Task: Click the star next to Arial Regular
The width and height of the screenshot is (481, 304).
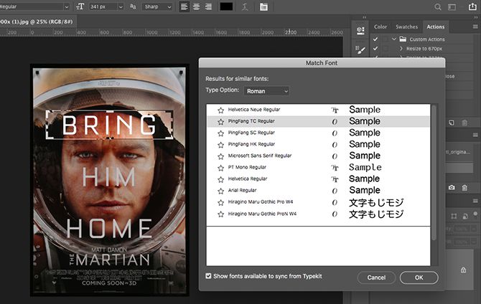Action: 220,191
